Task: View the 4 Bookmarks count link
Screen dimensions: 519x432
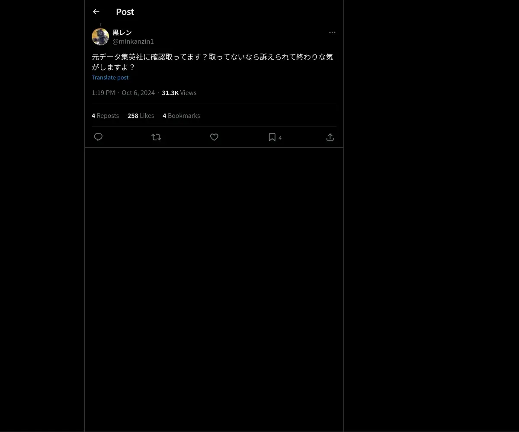Action: [x=181, y=115]
